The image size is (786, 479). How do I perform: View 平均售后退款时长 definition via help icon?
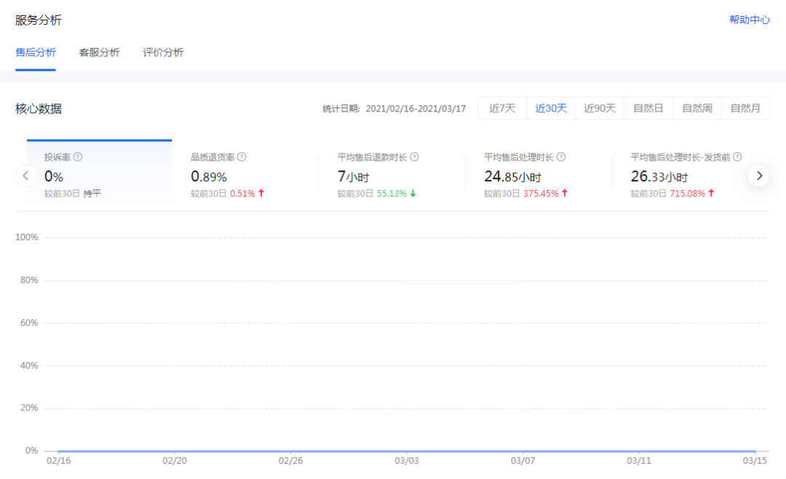coord(414,157)
